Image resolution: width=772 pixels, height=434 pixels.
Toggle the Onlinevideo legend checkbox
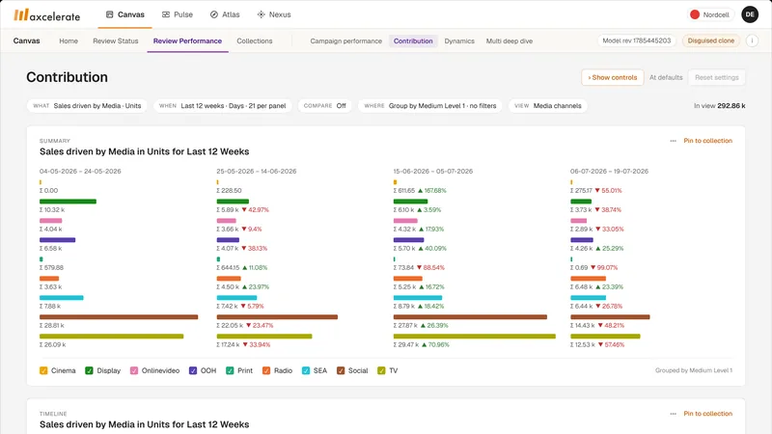134,370
